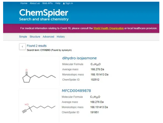163x123 pixels.
Task: Open MFCD00489878 compound record
Action: tap(76, 91)
